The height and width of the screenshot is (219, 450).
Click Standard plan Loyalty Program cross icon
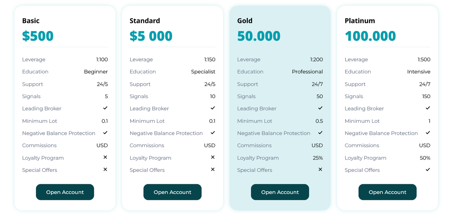(x=213, y=157)
